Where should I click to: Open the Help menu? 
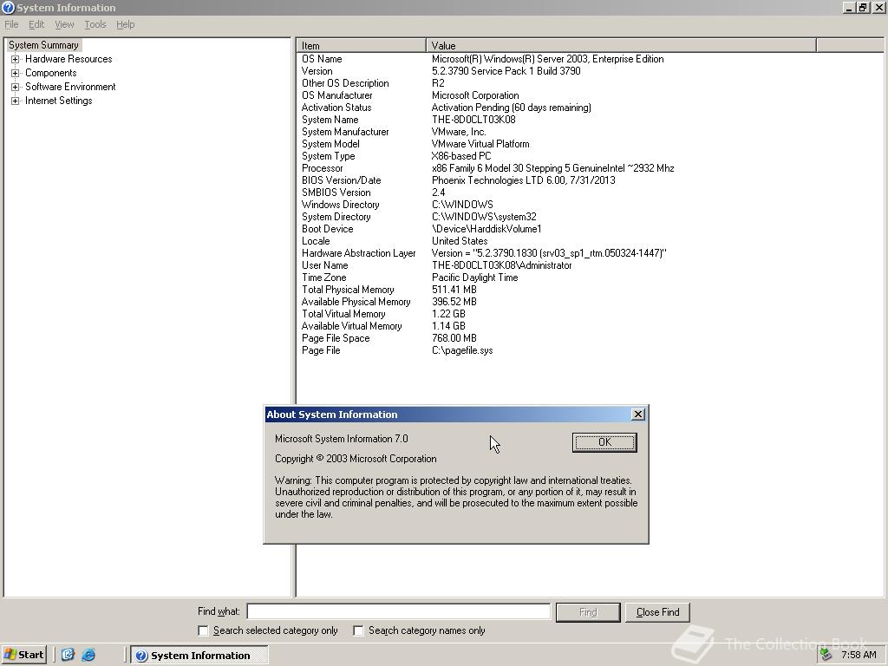(125, 24)
